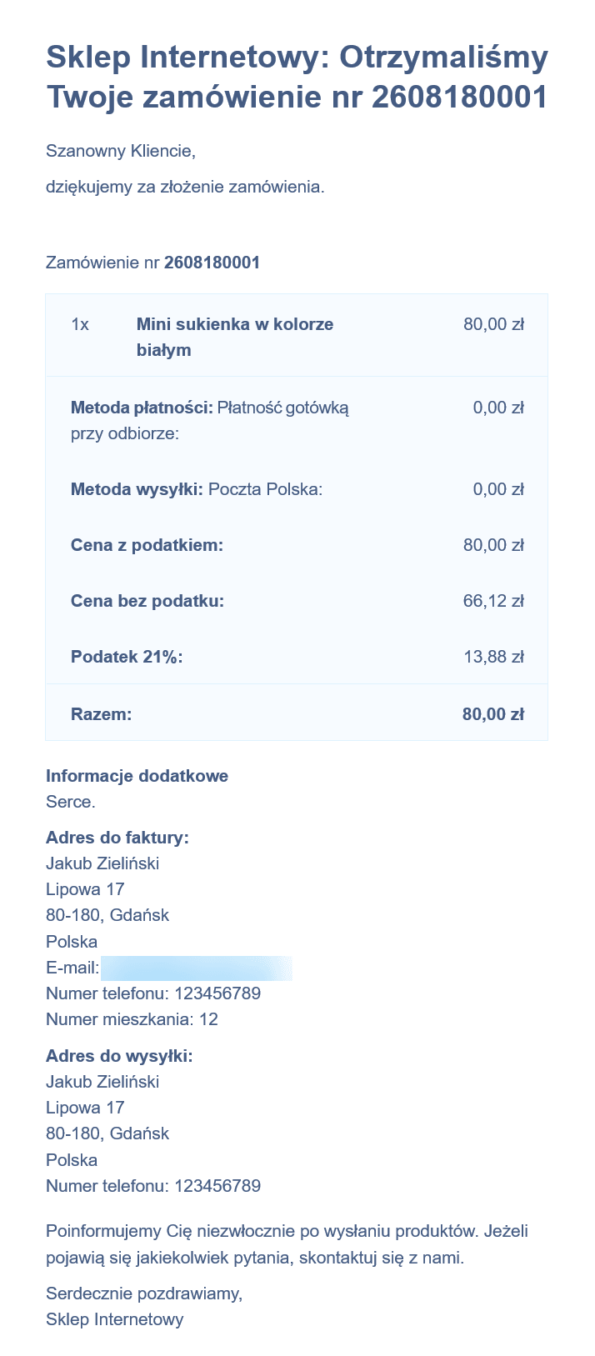
Task: Click the Adres do faktury heading
Action: [117, 838]
